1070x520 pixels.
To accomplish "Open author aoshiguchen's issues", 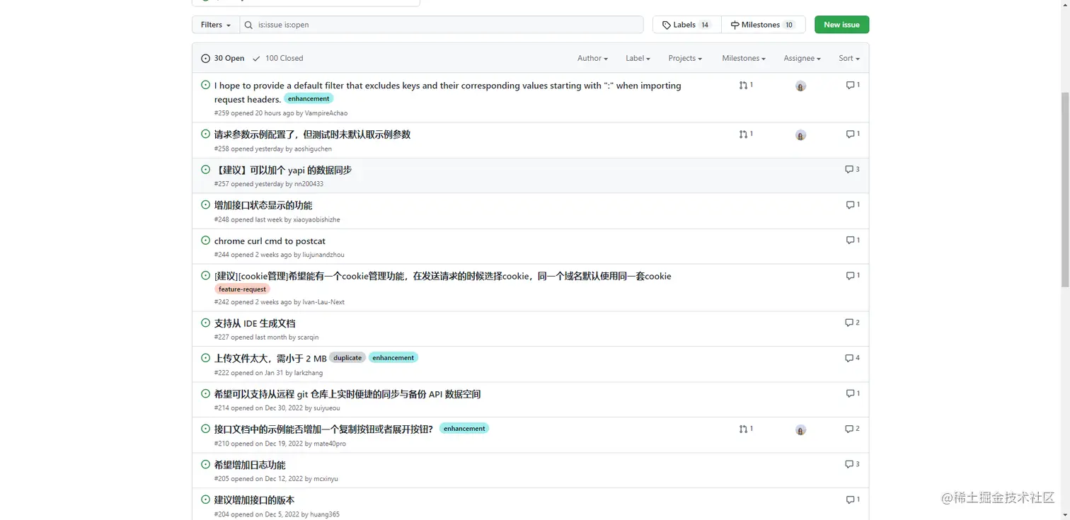I will [x=313, y=149].
